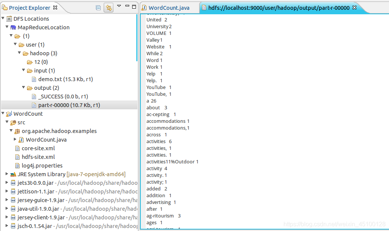Click the java-util-1.9.0.jar jar icon
This screenshot has width=389, height=231.
tap(13, 209)
